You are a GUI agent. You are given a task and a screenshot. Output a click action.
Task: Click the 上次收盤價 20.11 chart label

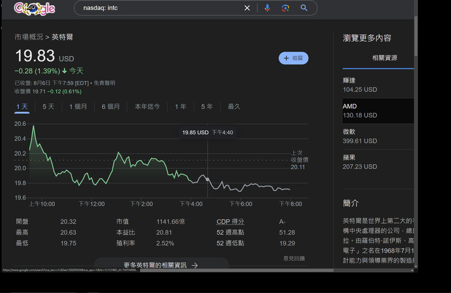tap(299, 160)
